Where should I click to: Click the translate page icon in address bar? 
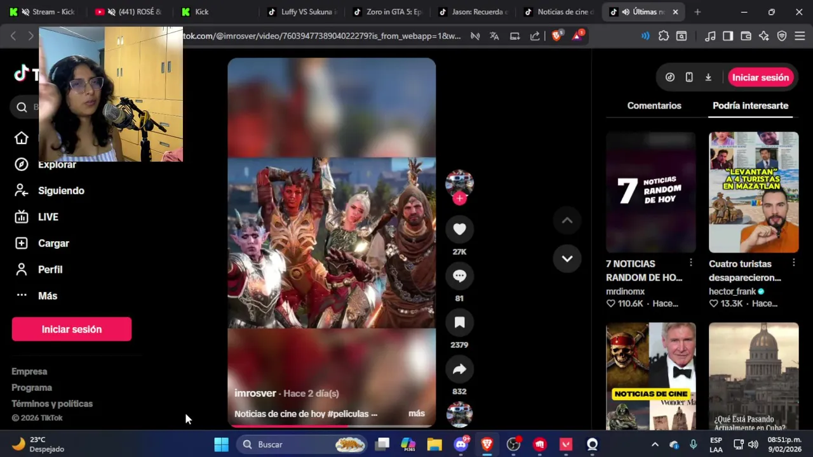494,36
